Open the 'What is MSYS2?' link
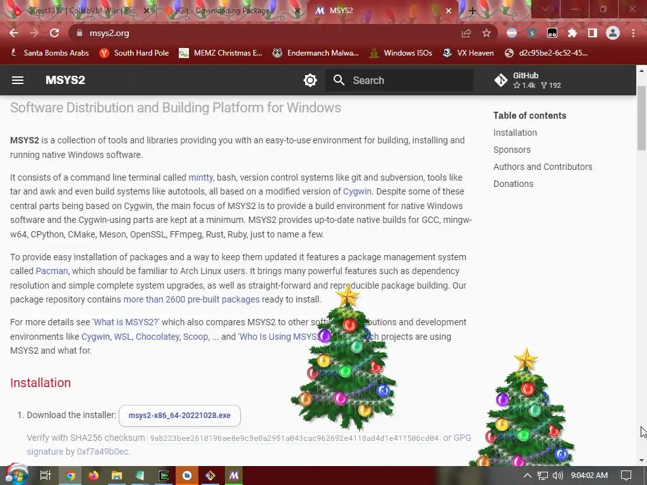The image size is (647, 485). click(x=126, y=322)
